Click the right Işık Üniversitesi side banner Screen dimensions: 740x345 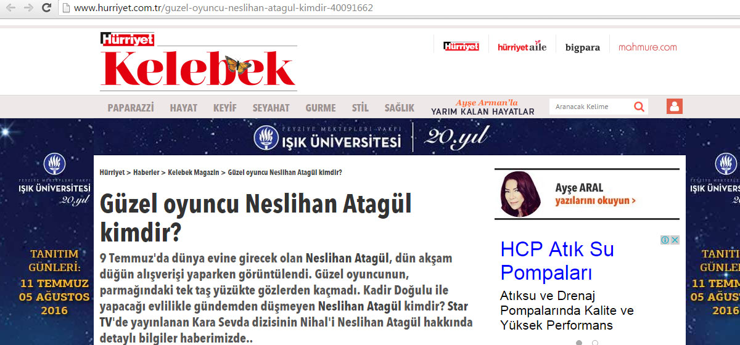pos(713,232)
